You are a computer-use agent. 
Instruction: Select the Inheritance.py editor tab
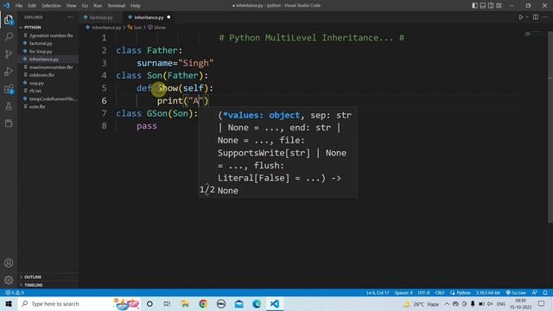pyautogui.click(x=149, y=17)
